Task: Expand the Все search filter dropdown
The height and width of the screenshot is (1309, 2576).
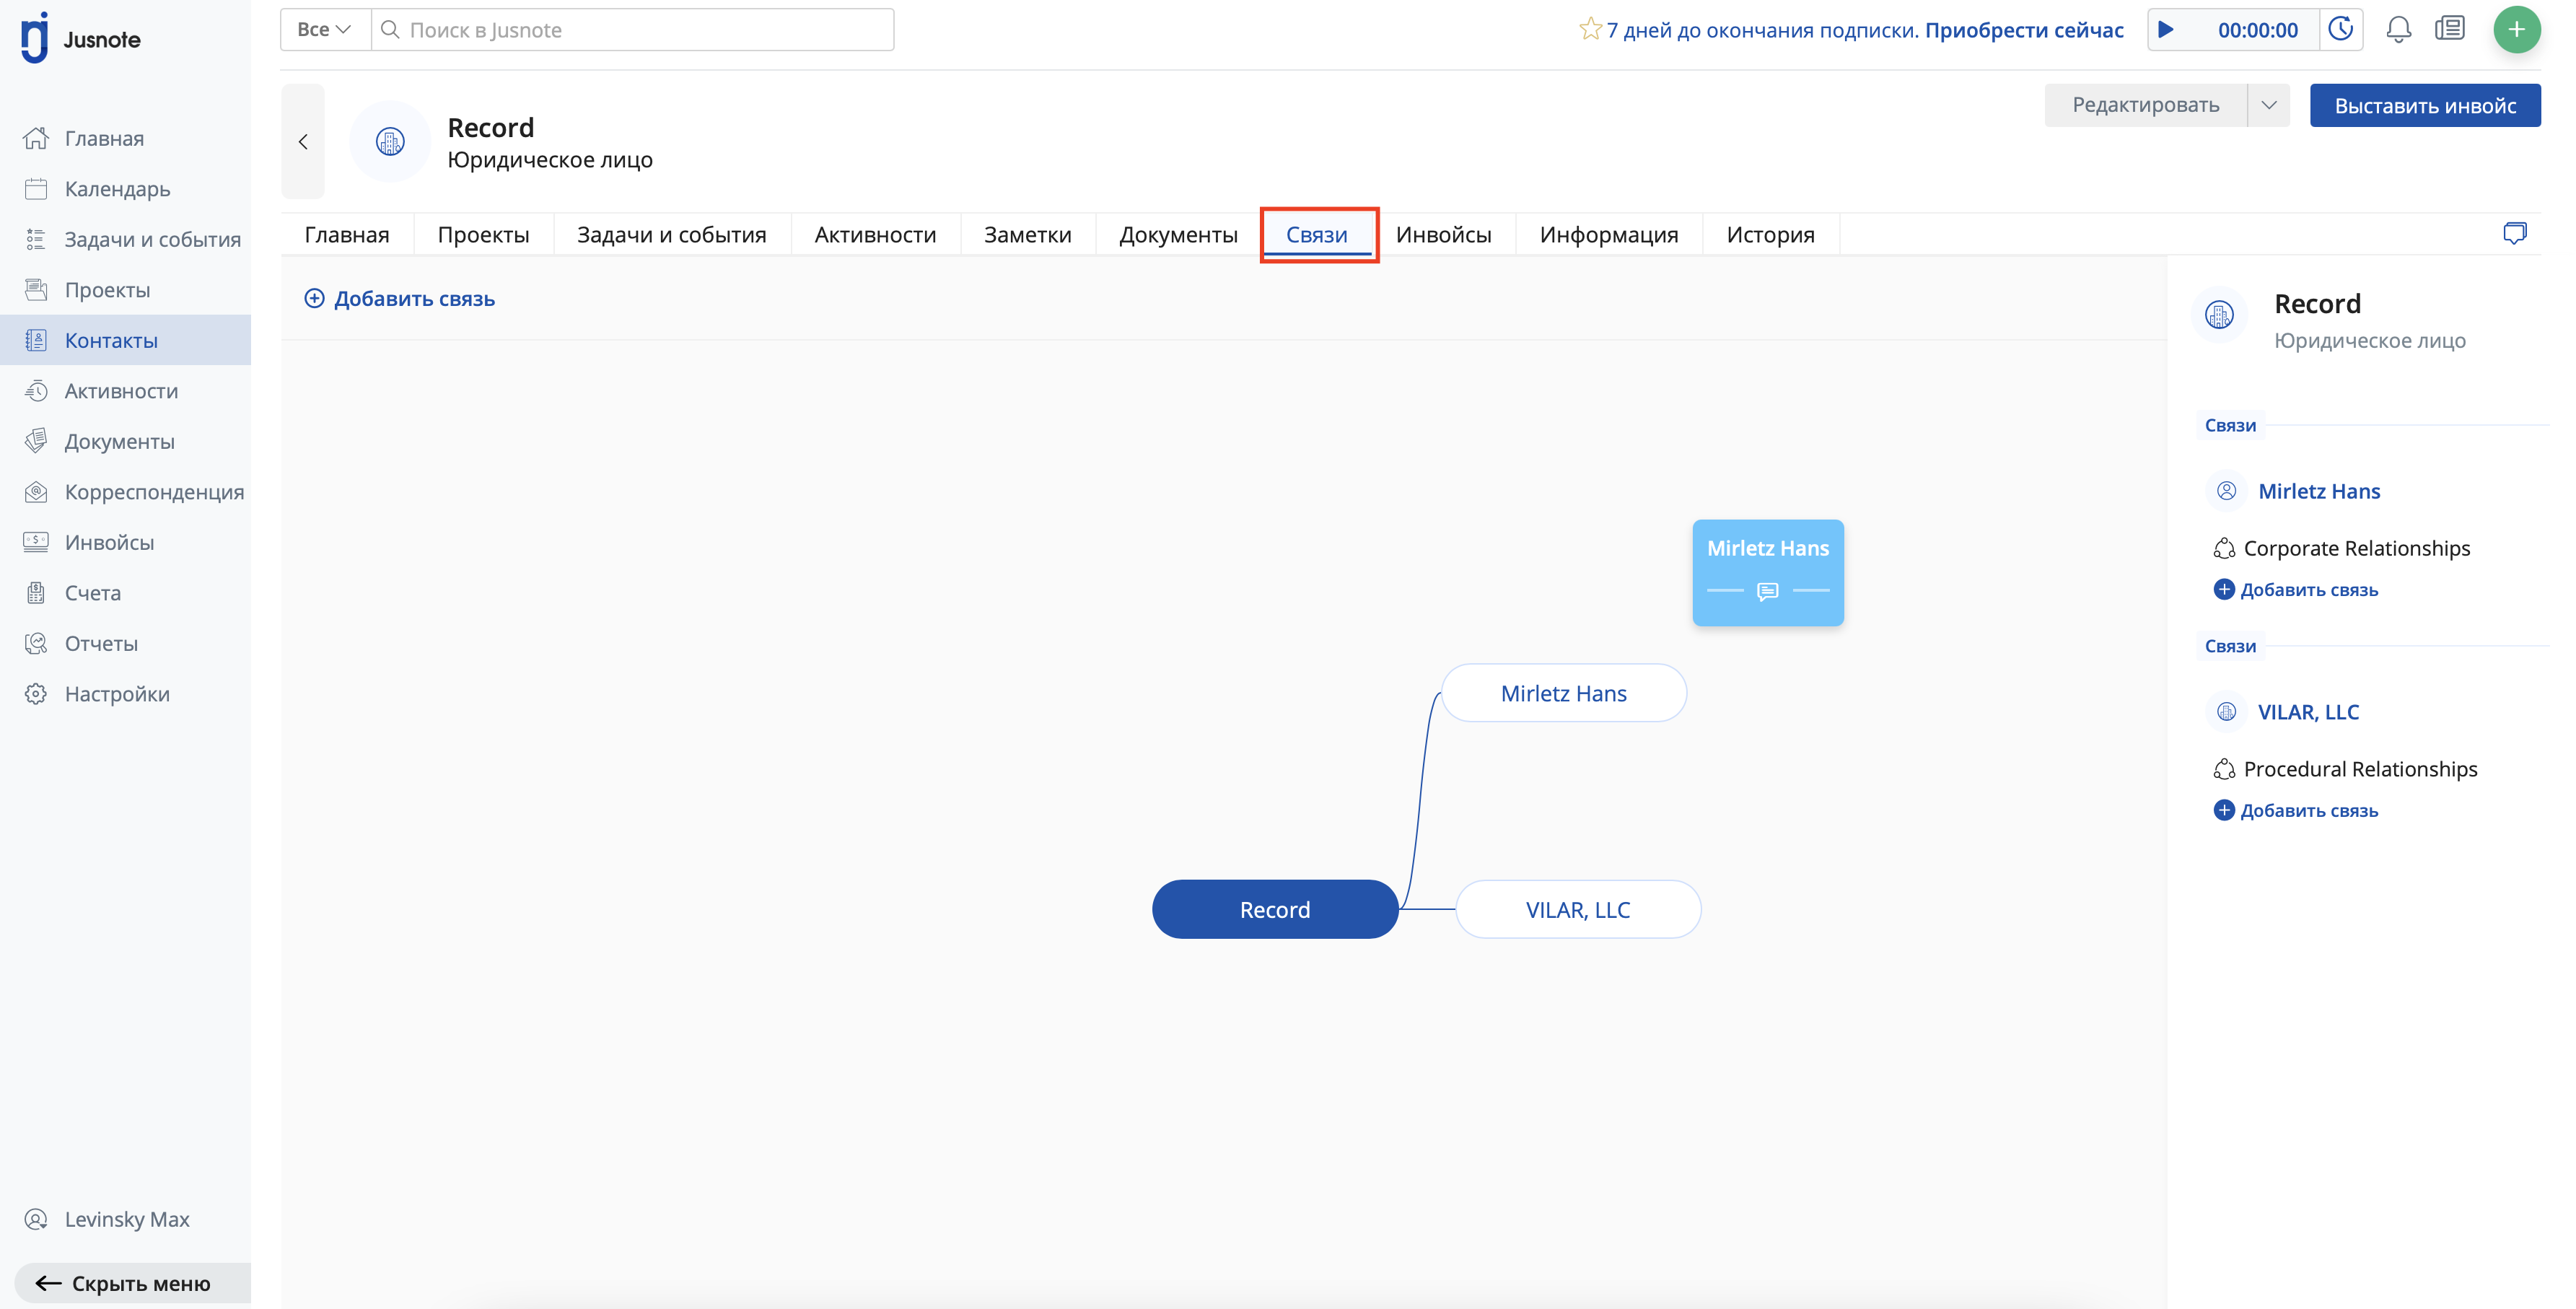Action: pyautogui.click(x=324, y=30)
